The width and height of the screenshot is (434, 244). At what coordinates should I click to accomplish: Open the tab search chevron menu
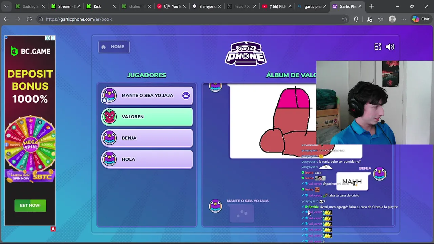click(6, 6)
